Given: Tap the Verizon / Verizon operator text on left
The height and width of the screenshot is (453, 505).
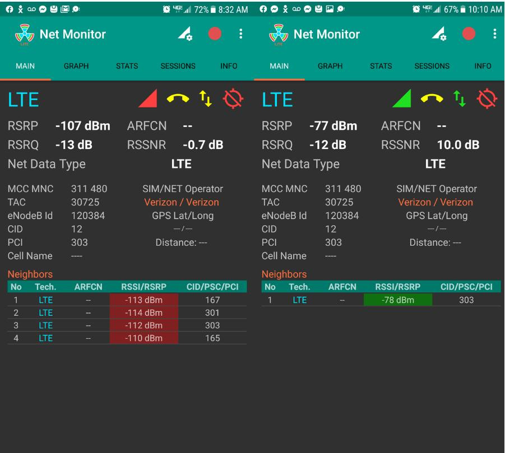Looking at the screenshot, I should (x=182, y=202).
